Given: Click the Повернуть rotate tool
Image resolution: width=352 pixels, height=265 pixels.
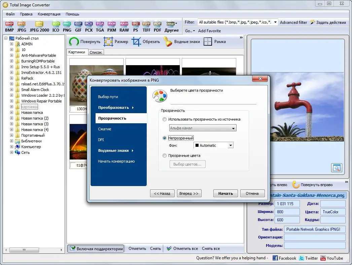Looking at the screenshot, I should (x=84, y=42).
